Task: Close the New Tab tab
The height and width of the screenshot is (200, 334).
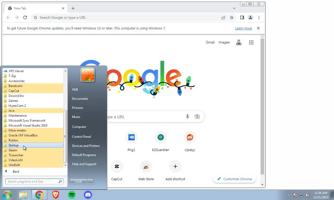Action: [x=63, y=8]
